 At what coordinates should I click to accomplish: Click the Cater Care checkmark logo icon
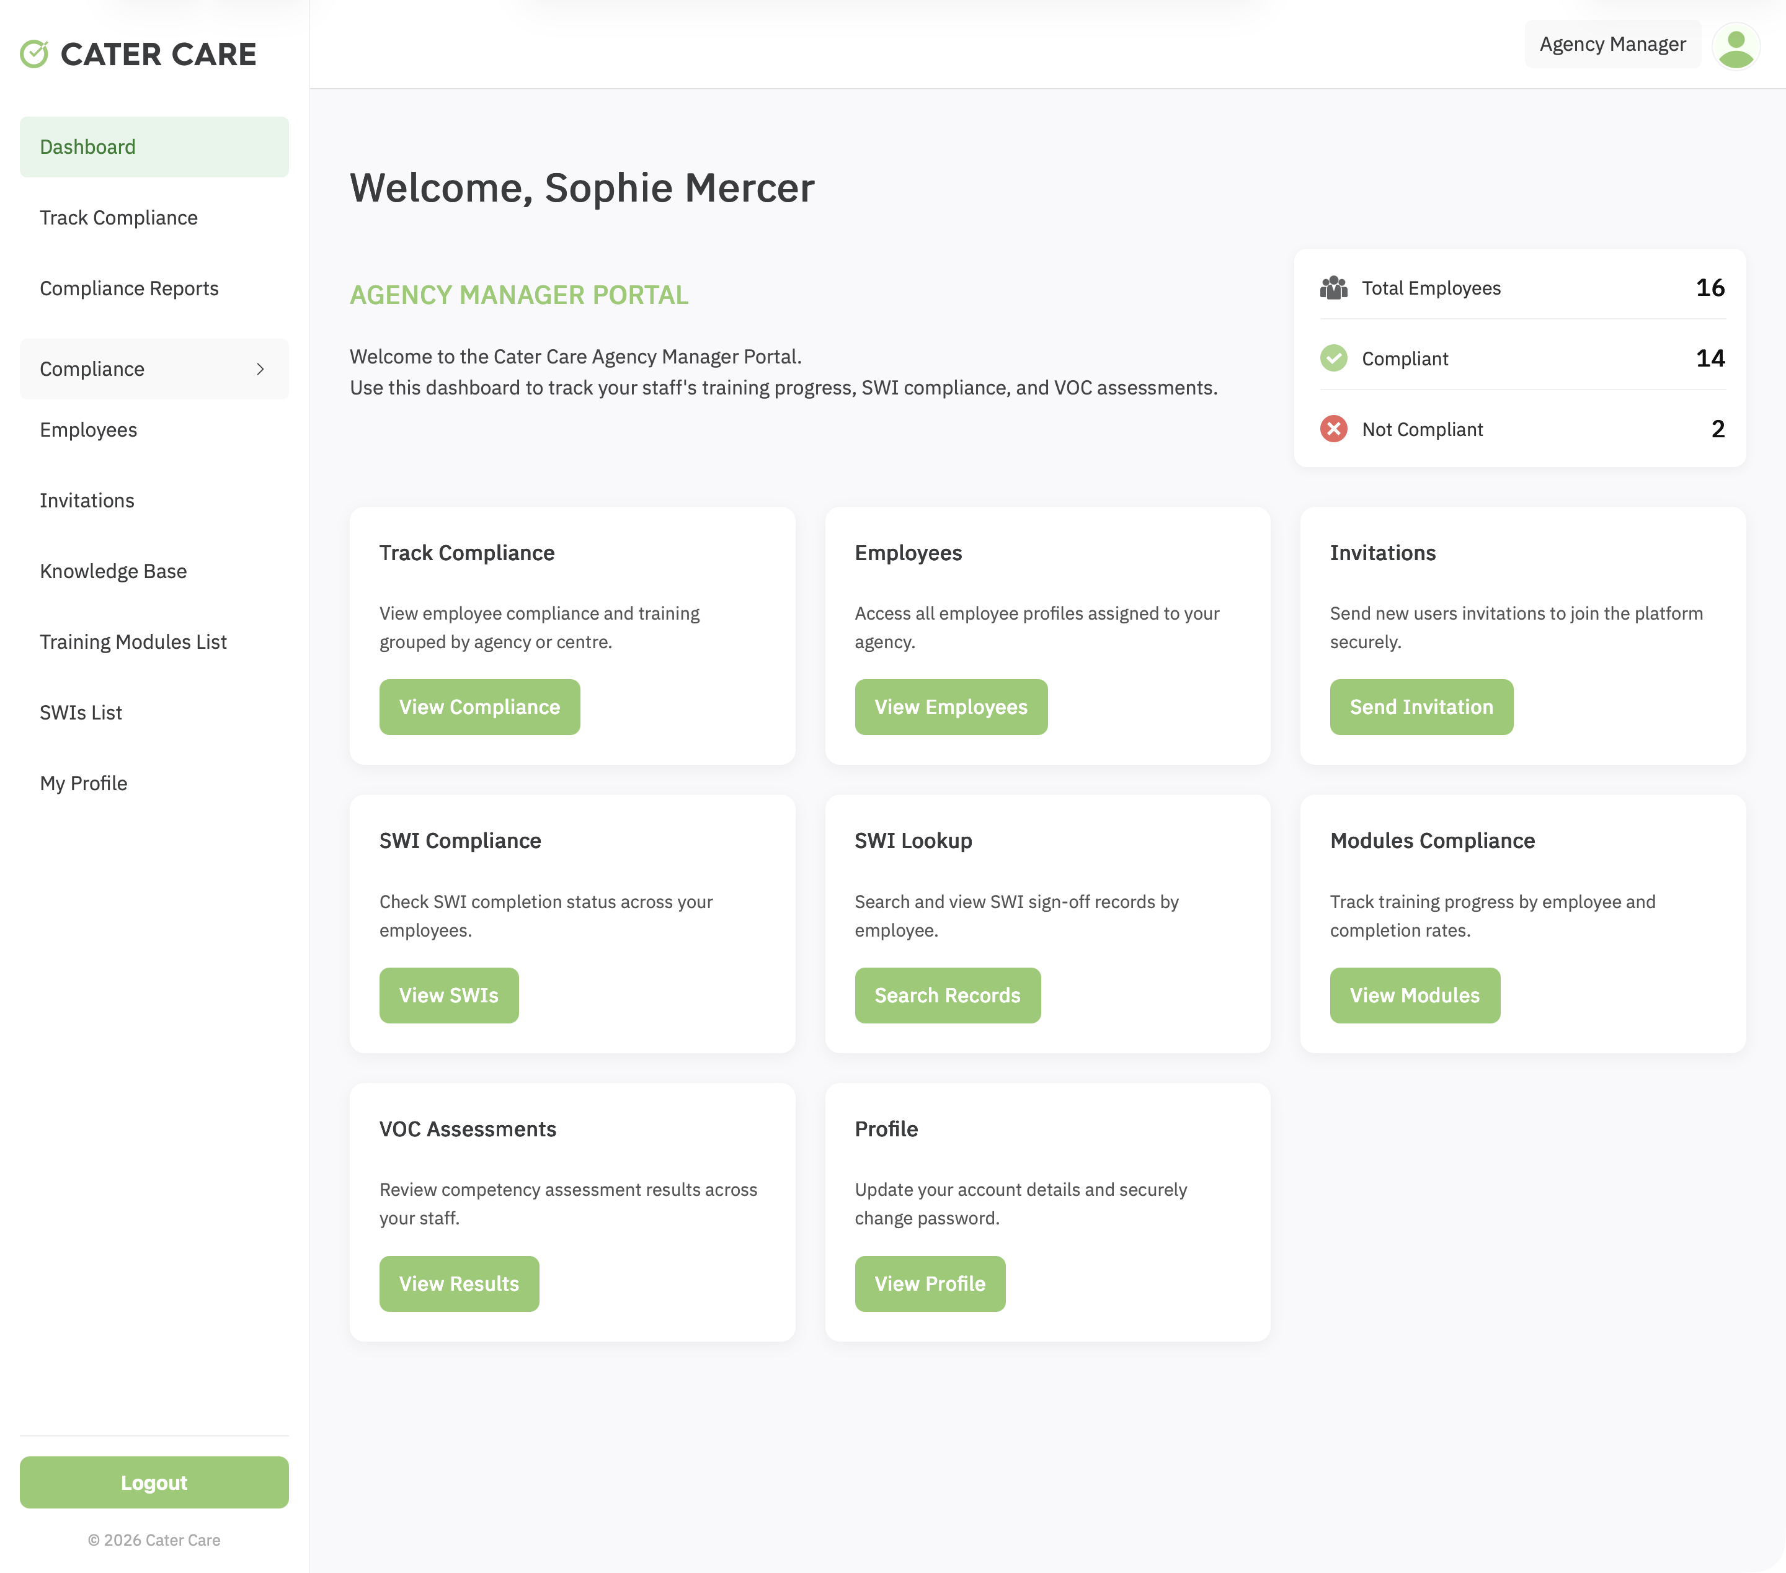34,54
